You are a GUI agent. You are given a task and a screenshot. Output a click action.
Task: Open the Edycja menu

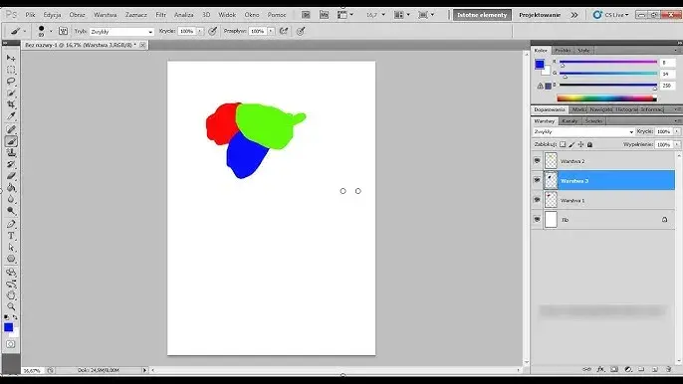(52, 15)
